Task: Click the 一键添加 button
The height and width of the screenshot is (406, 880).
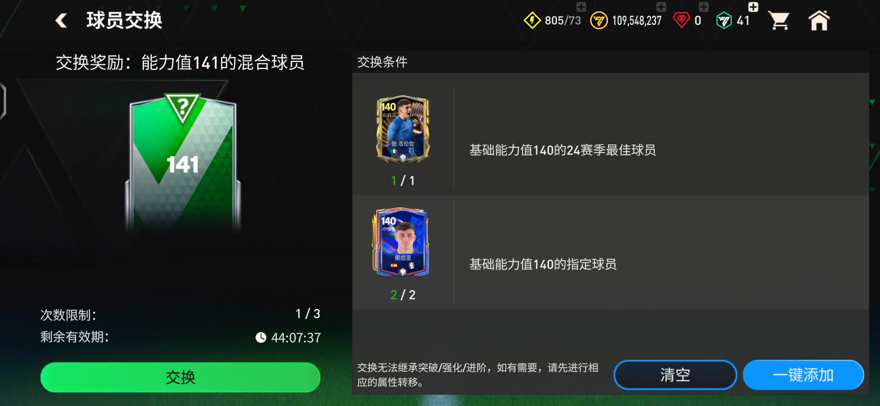Action: tap(803, 375)
